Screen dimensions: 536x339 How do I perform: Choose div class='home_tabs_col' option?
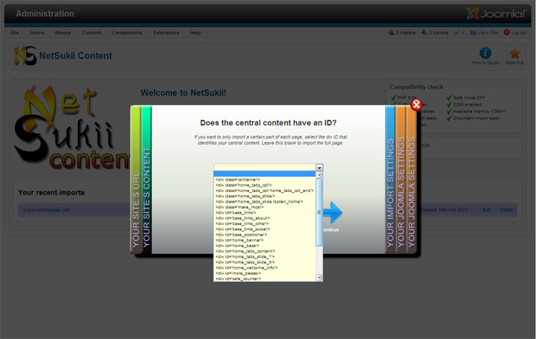click(264, 185)
